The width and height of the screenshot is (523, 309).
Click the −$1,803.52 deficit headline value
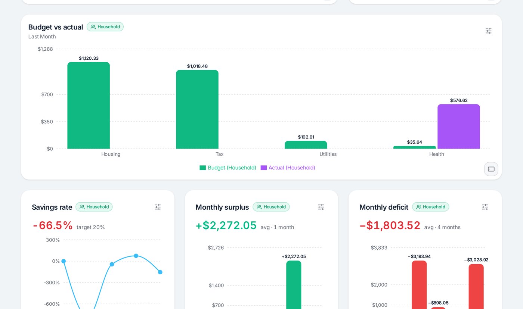point(390,225)
